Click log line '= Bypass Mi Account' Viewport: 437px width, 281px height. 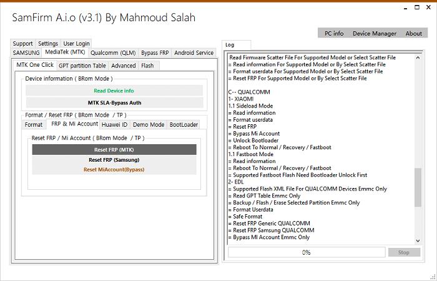(x=254, y=134)
